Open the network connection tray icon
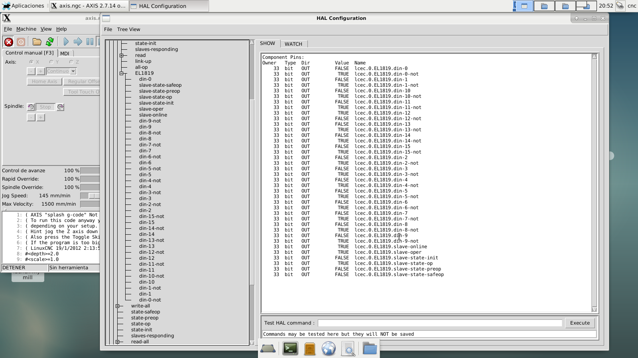Screen dimensions: 638x358 (620, 6)
